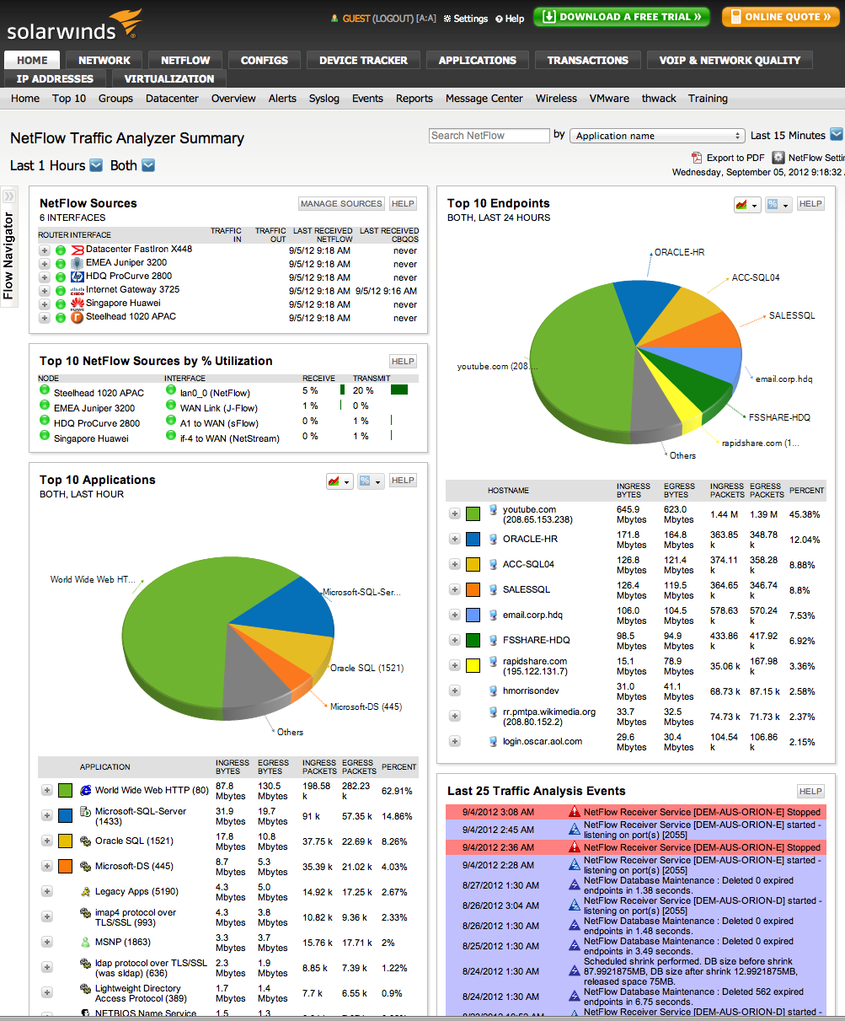This screenshot has height=1021, width=845.
Task: Click the World Wide Web HTTP application icon
Action: coord(85,791)
